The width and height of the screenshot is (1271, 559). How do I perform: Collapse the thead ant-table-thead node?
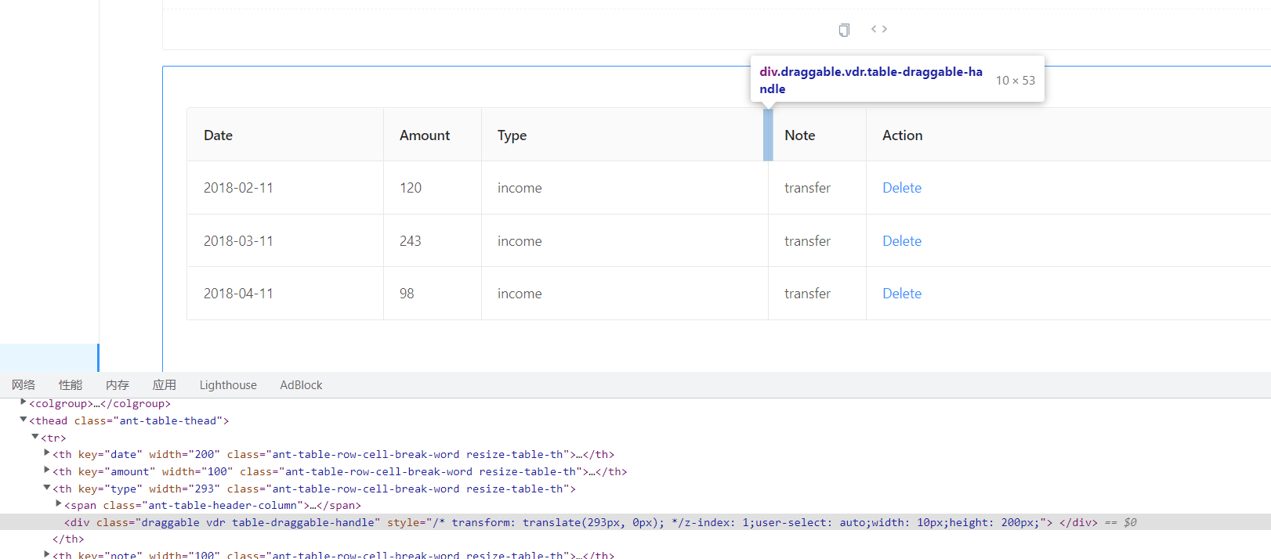24,420
